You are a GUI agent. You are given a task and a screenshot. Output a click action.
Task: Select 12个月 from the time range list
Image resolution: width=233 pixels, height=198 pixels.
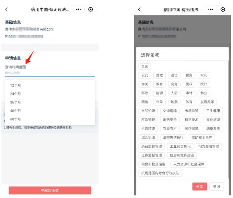[16, 85]
